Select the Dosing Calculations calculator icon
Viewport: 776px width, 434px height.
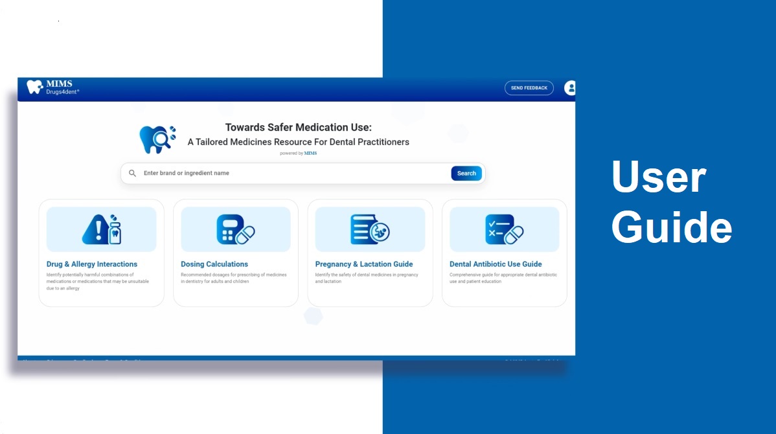click(235, 229)
